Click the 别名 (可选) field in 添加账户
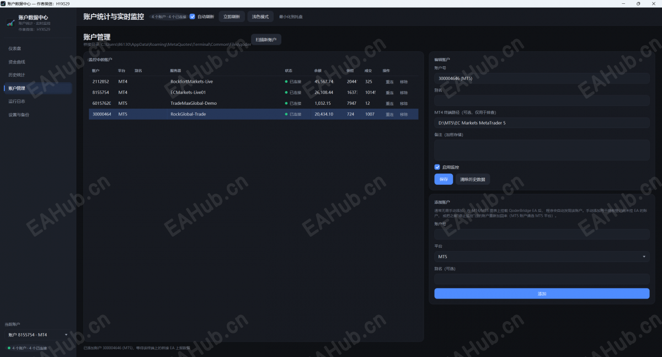 [x=542, y=279]
